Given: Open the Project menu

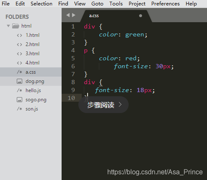Looking at the screenshot, I should 137,4.
